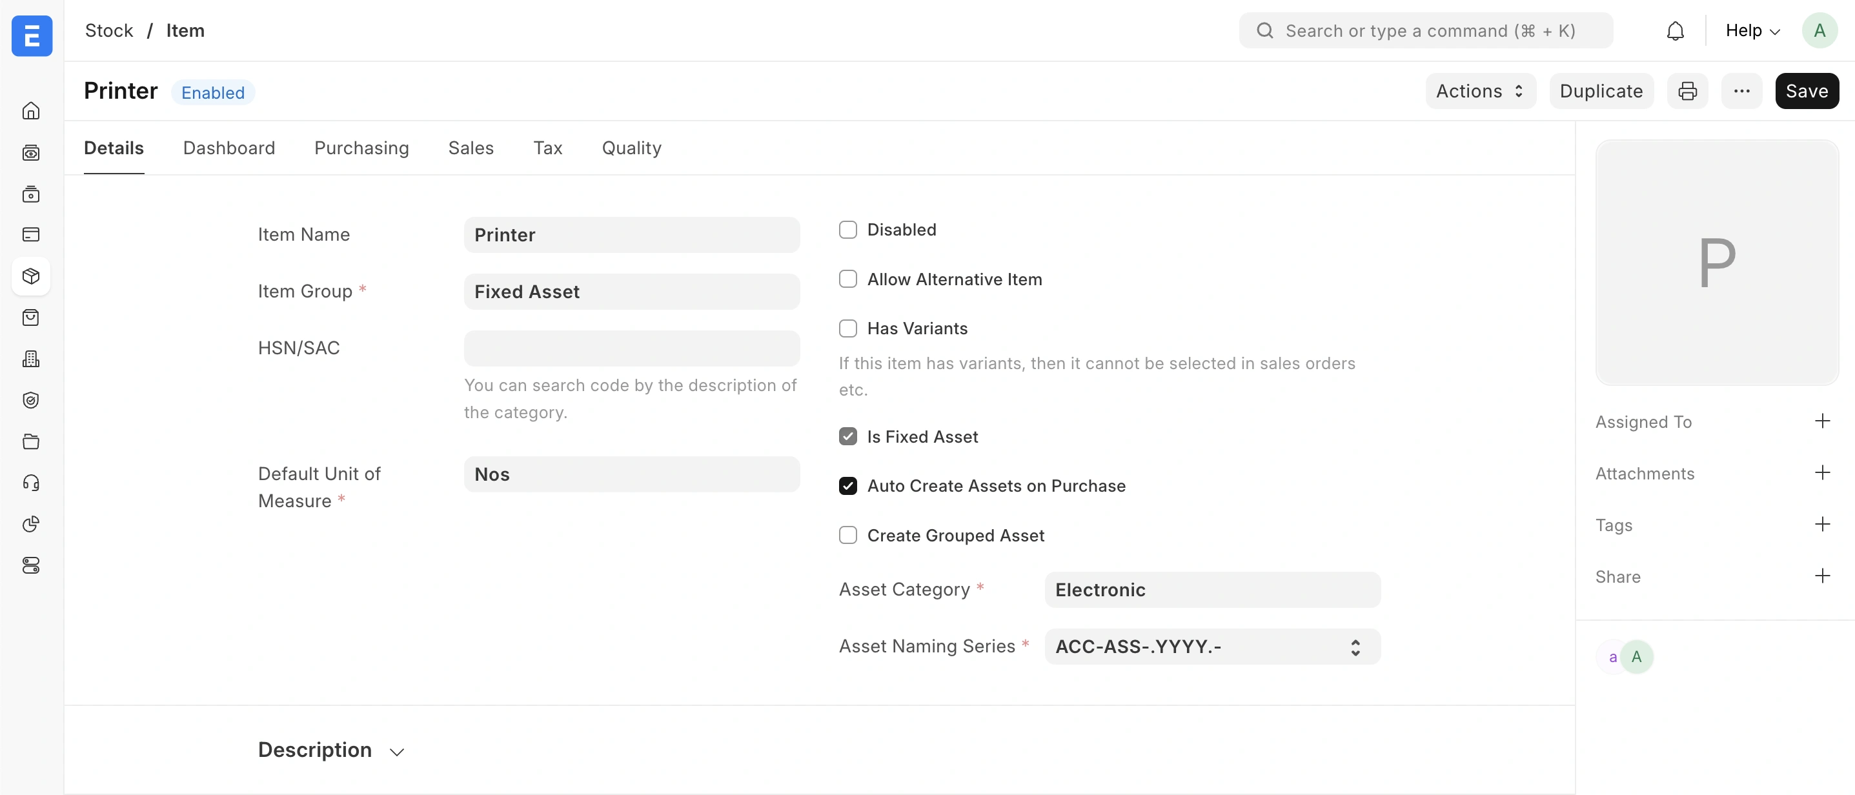Click the Save button
This screenshot has width=1855, height=795.
coord(1806,91)
